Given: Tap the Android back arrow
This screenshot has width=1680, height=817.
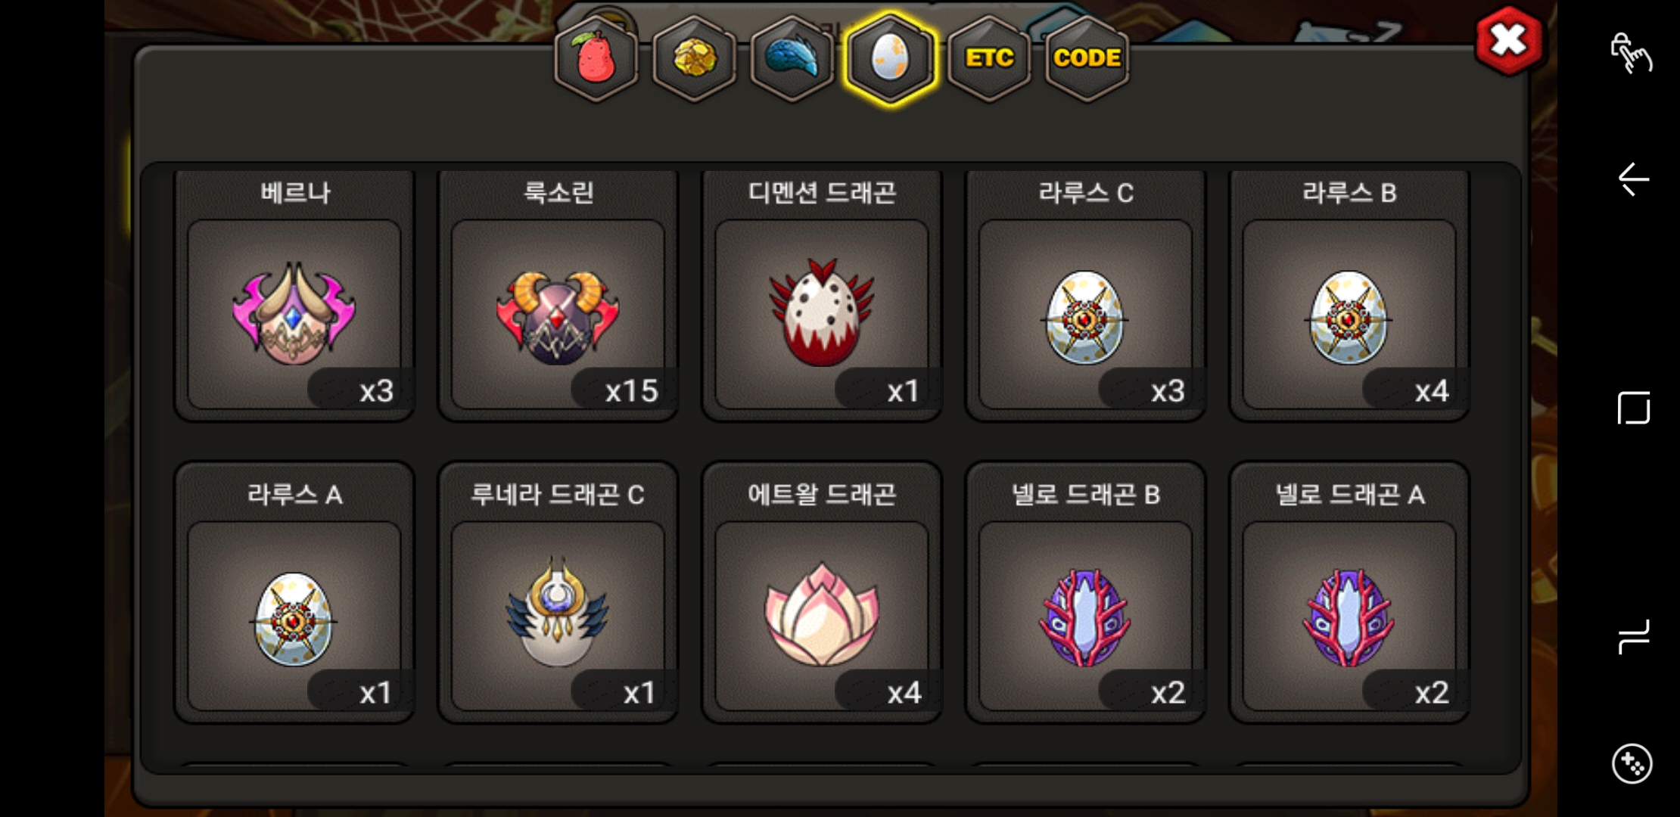Looking at the screenshot, I should [x=1633, y=179].
